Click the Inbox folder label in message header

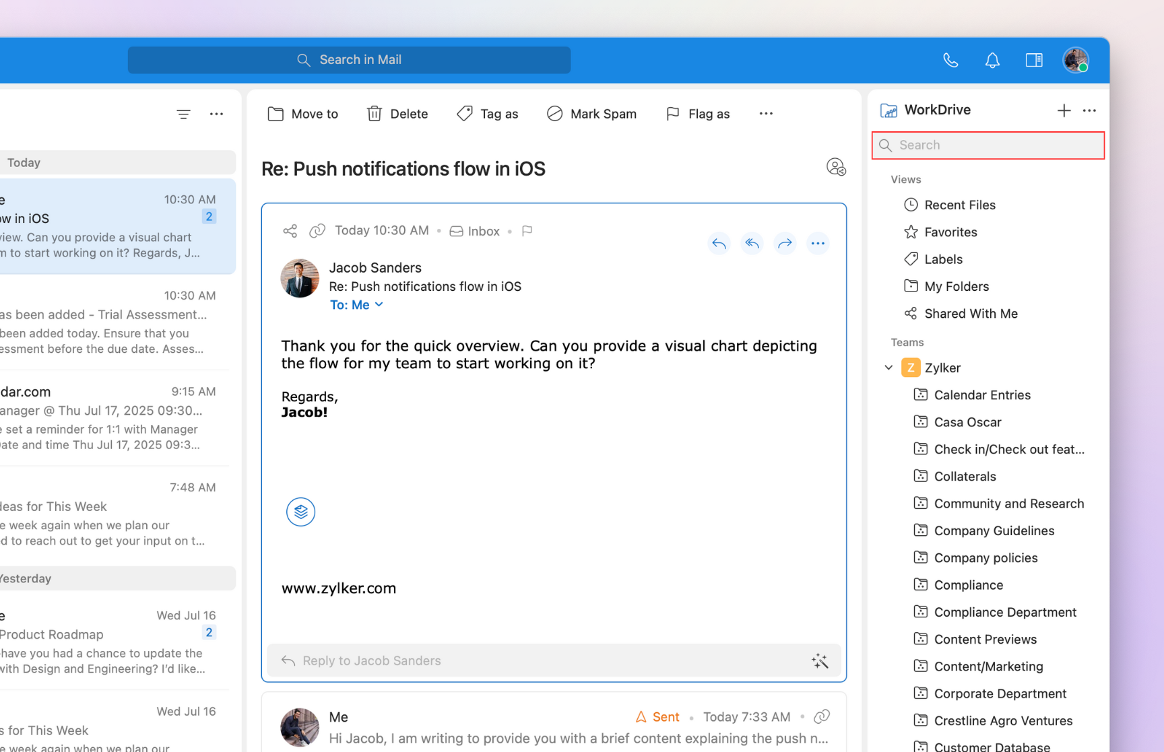tap(475, 231)
